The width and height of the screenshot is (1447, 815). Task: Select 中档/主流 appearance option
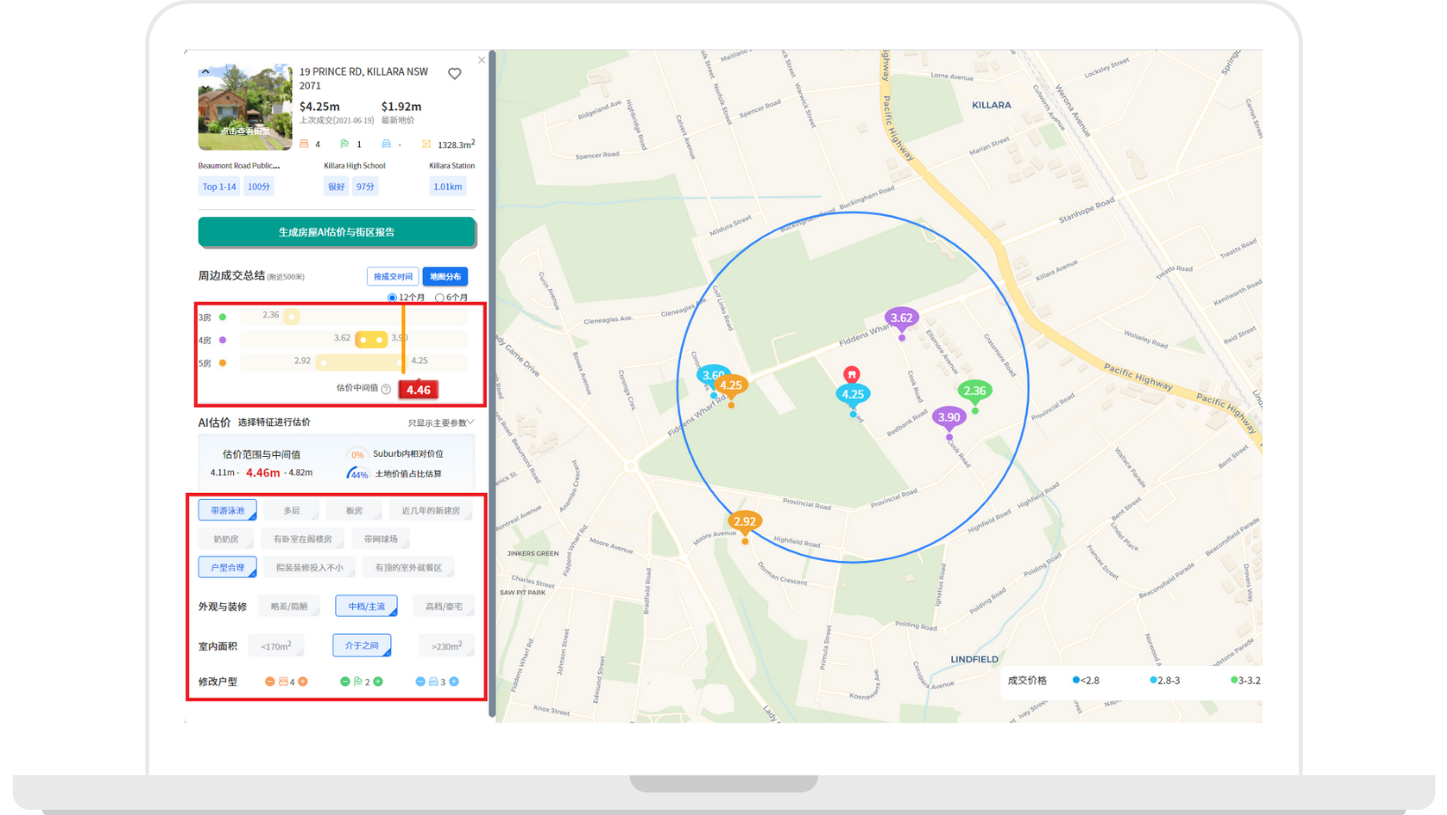point(366,606)
